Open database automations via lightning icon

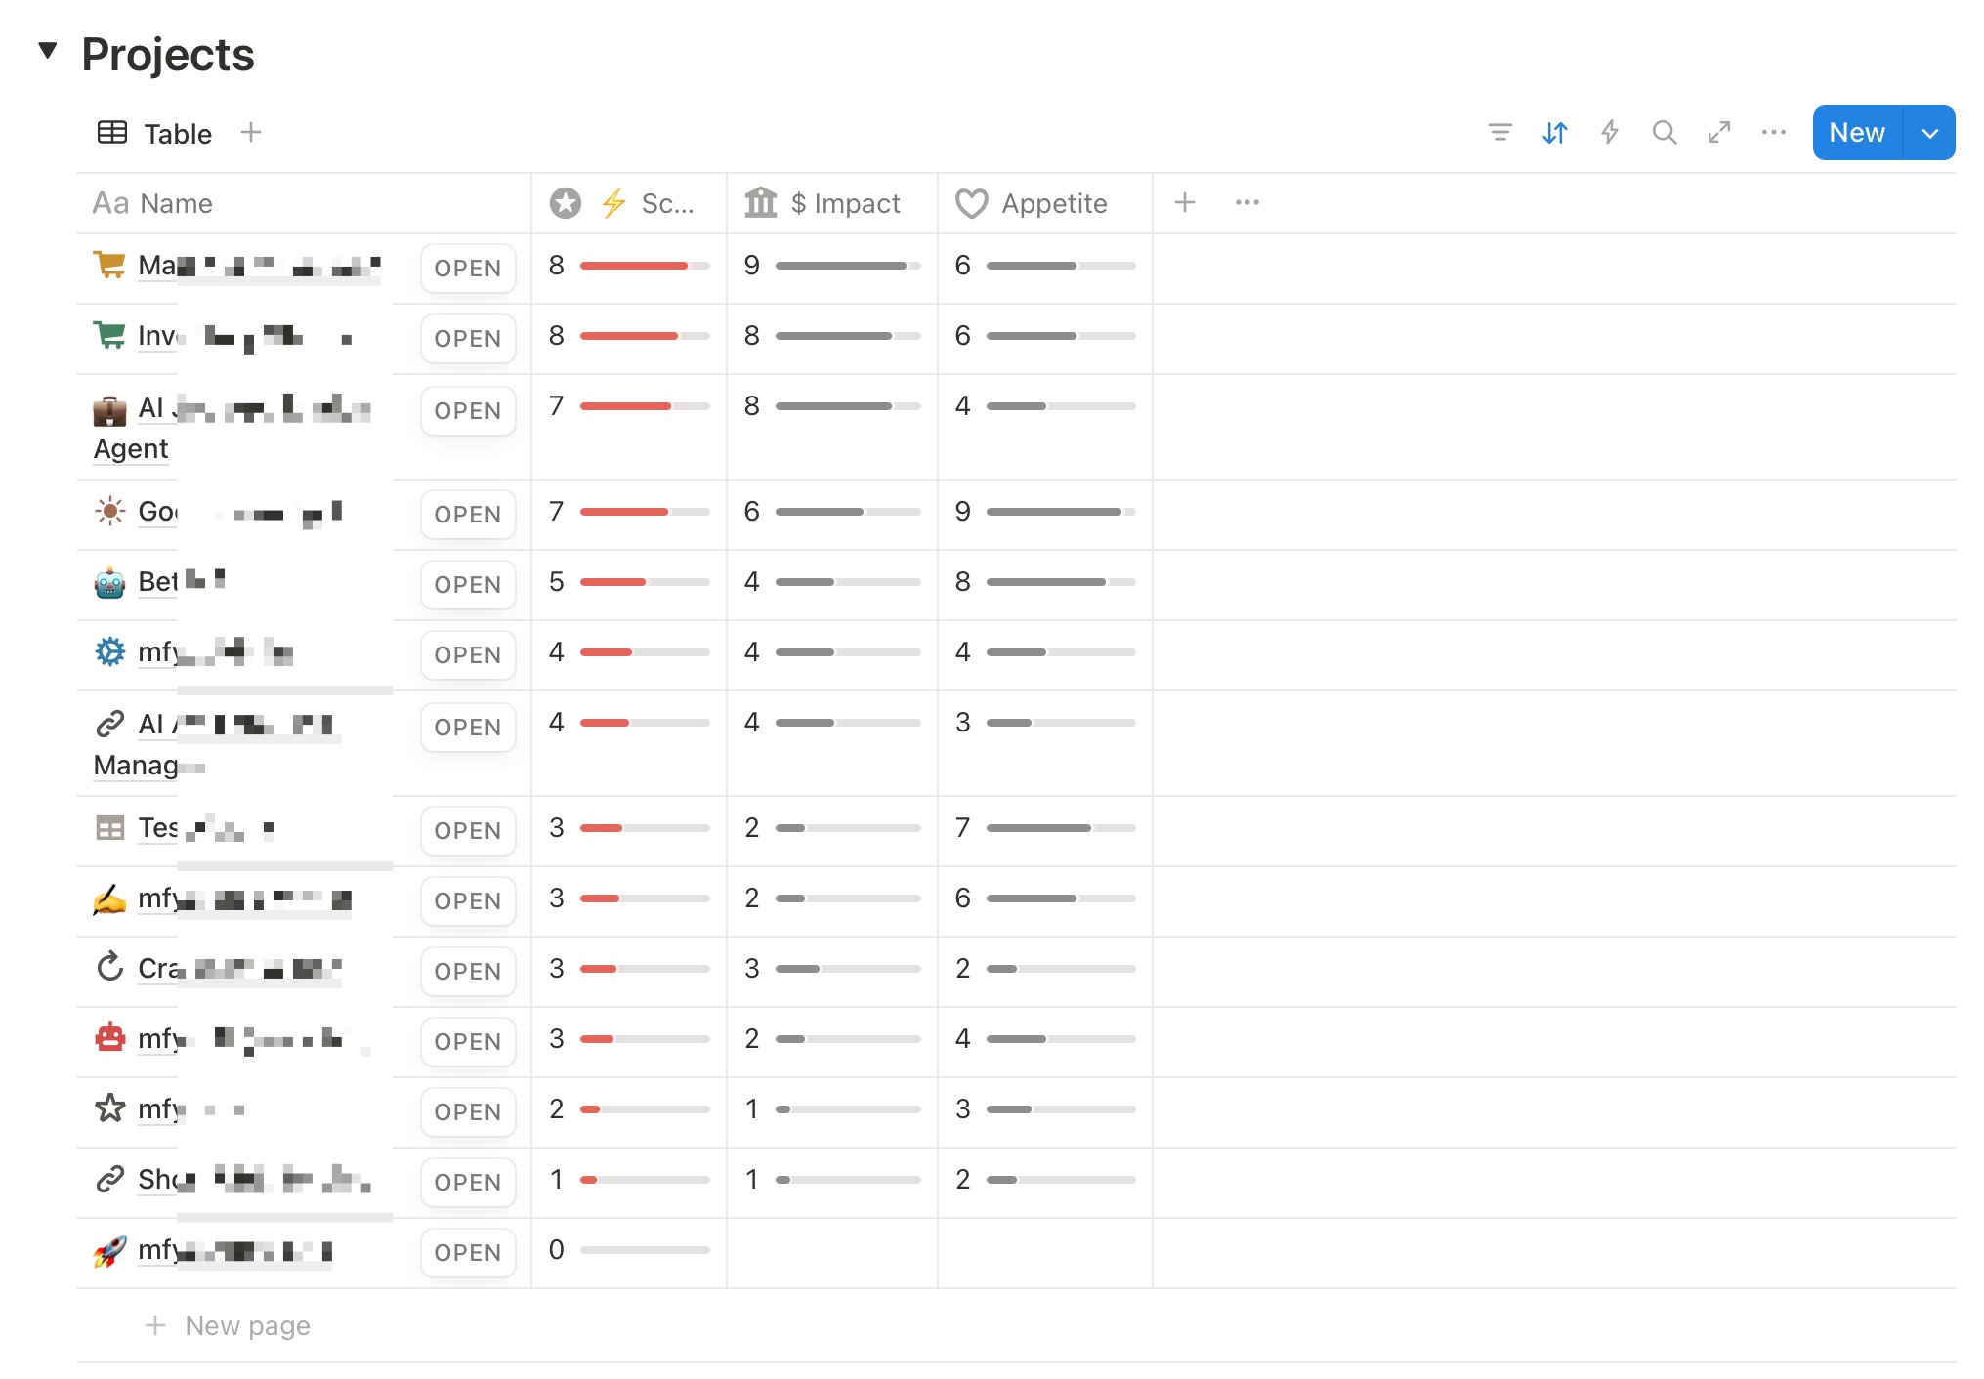(x=1609, y=133)
